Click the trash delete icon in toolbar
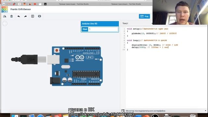Image resolution: width=208 pixels, height=117 pixels. point(12,16)
